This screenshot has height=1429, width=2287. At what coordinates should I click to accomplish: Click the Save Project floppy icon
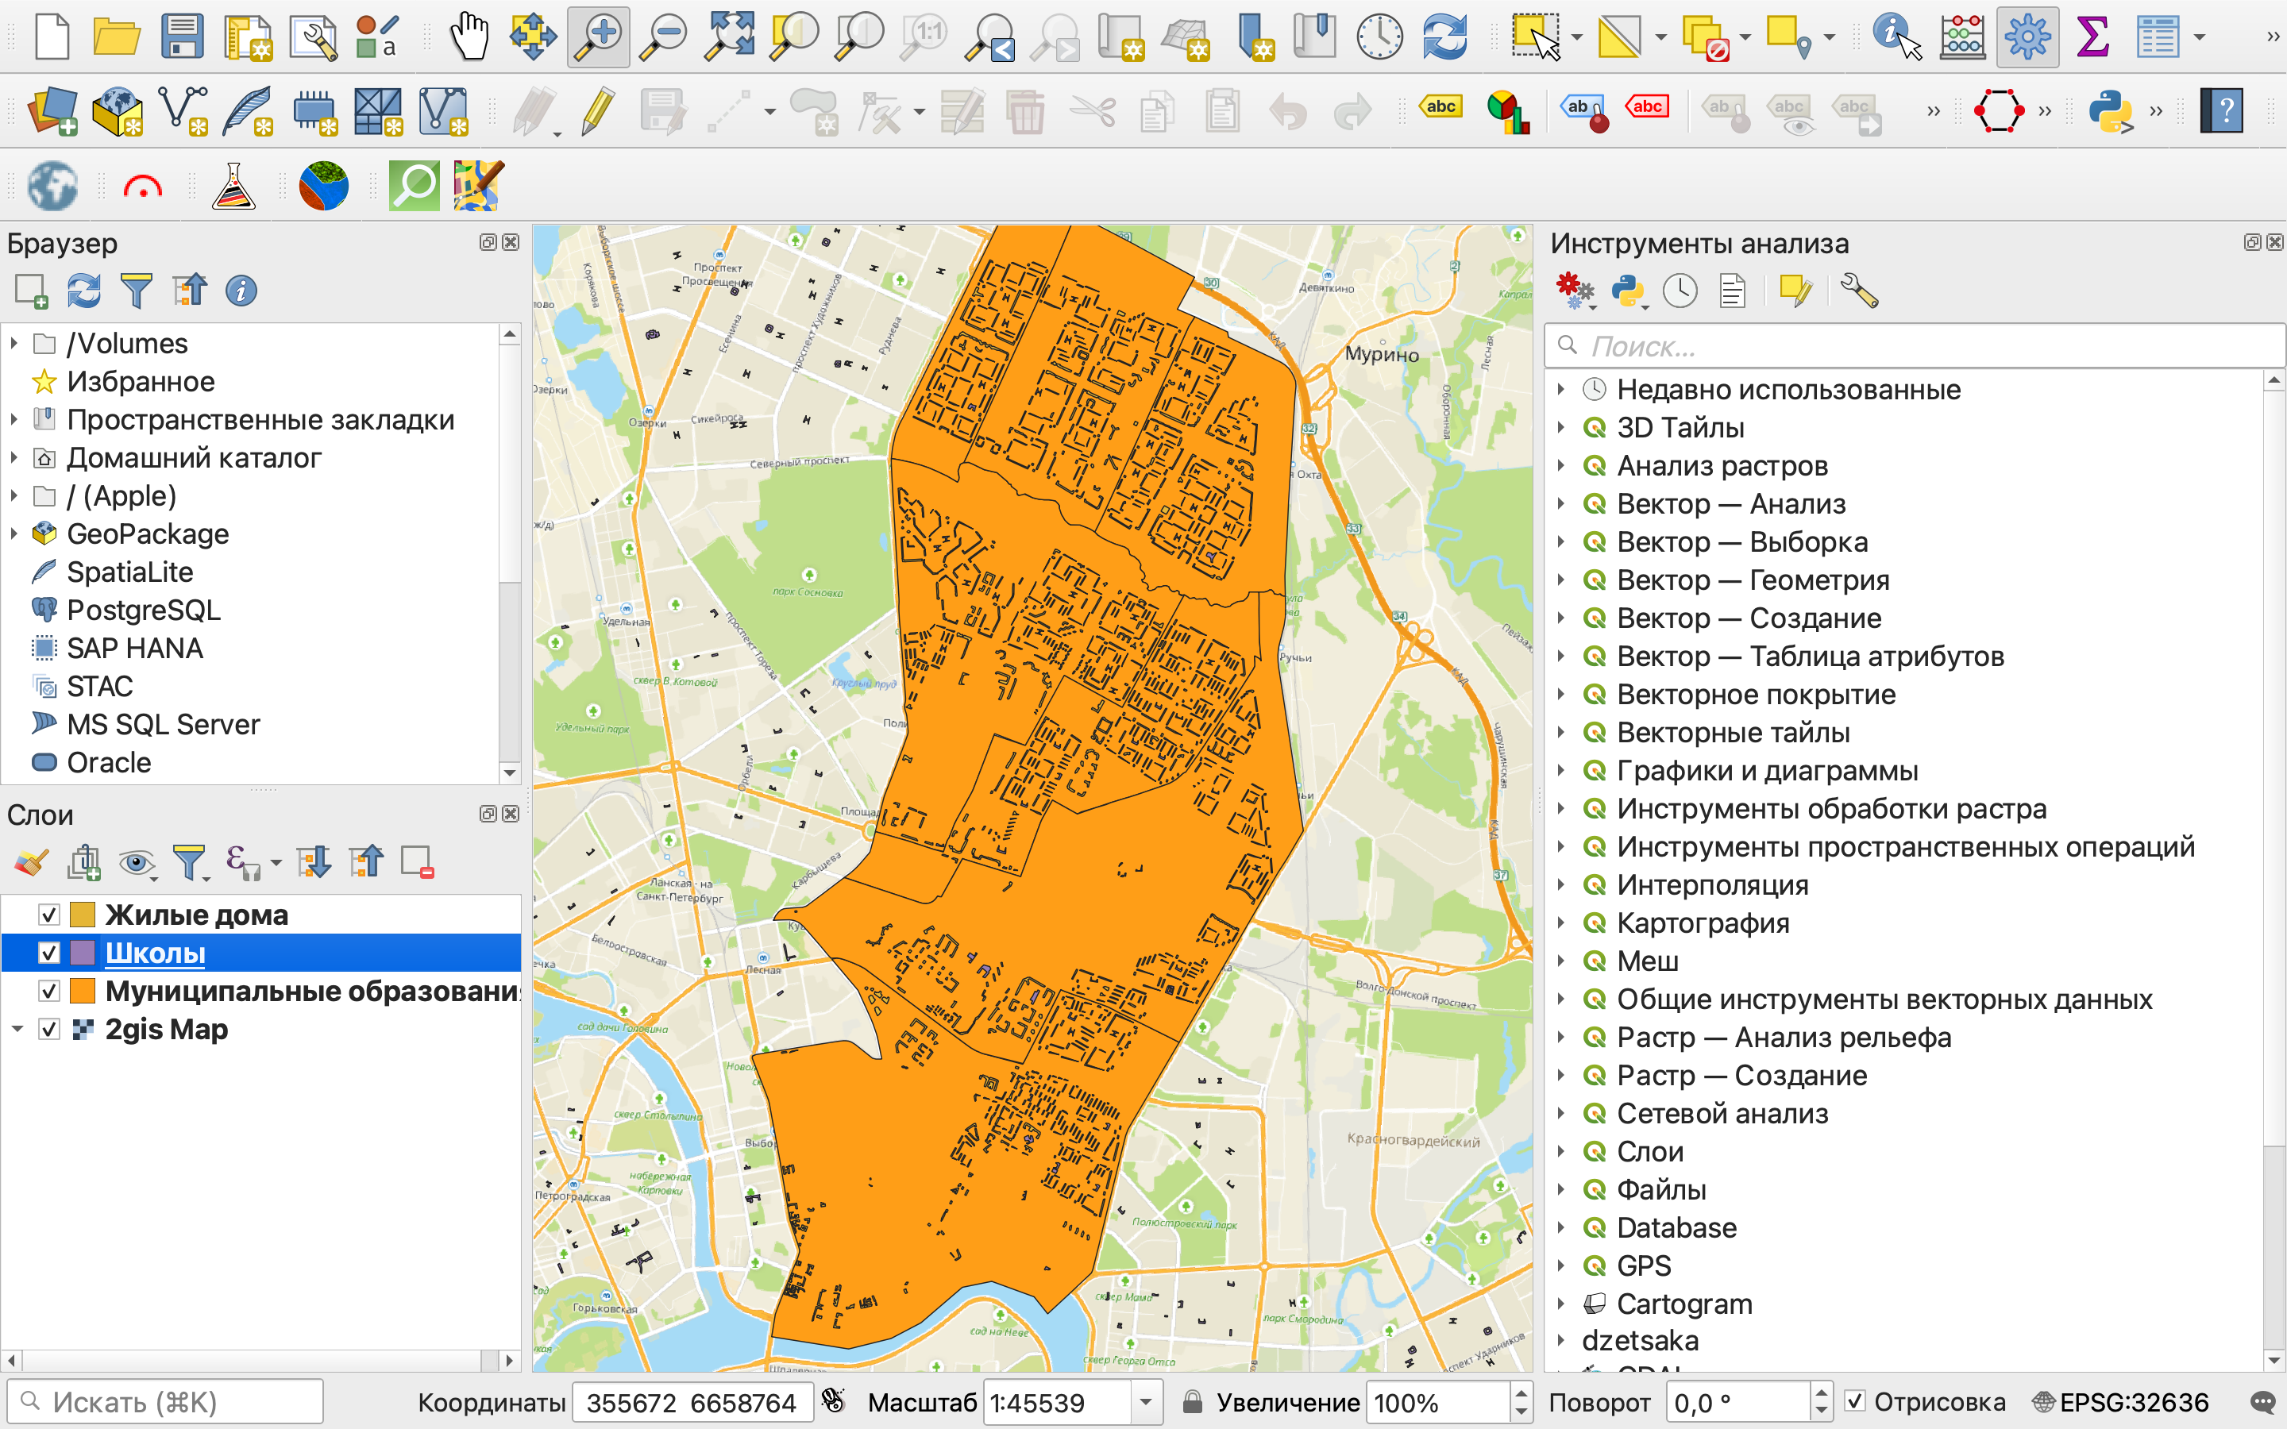(x=181, y=37)
